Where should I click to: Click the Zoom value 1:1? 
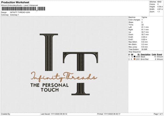pos(159,11)
